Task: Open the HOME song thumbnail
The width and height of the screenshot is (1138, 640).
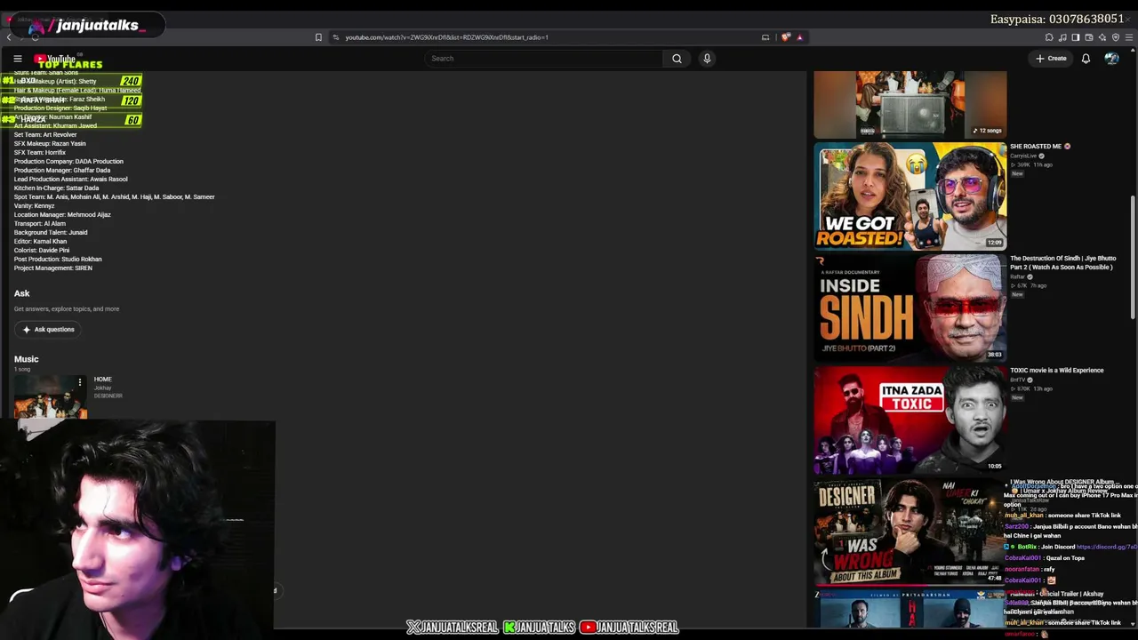Action: pyautogui.click(x=51, y=396)
